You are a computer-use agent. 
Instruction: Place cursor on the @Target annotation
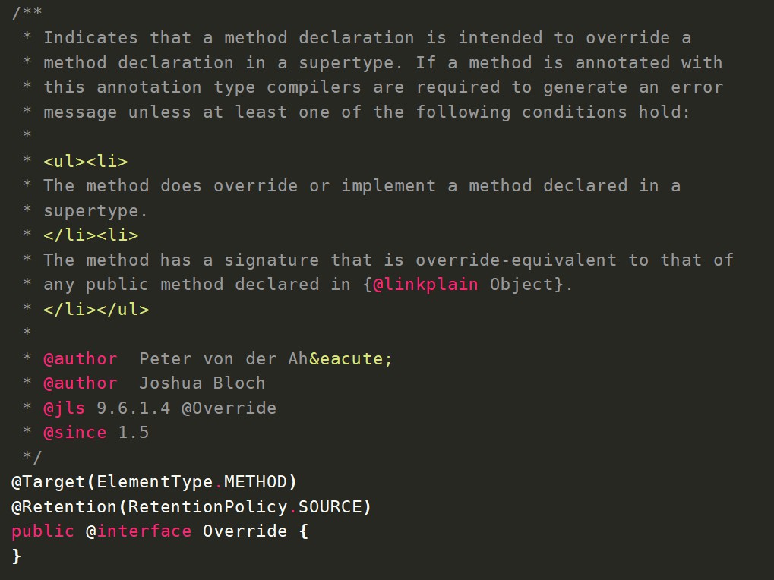click(x=49, y=482)
